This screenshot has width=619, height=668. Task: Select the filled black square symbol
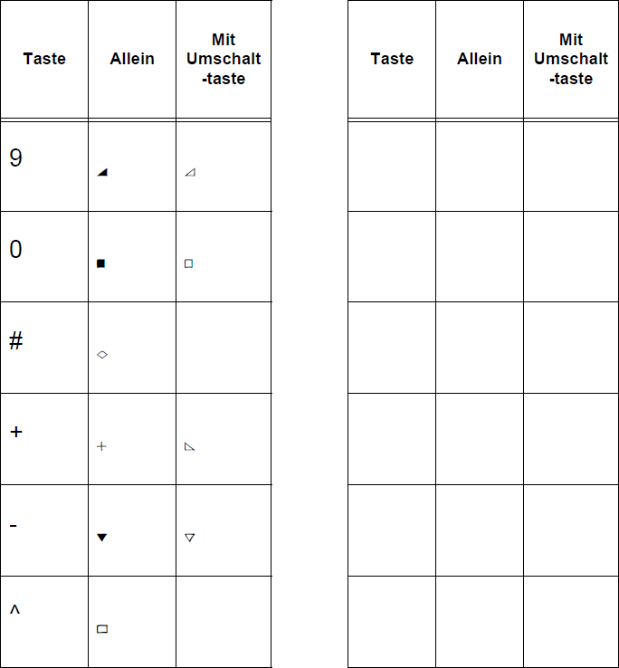pyautogui.click(x=101, y=263)
